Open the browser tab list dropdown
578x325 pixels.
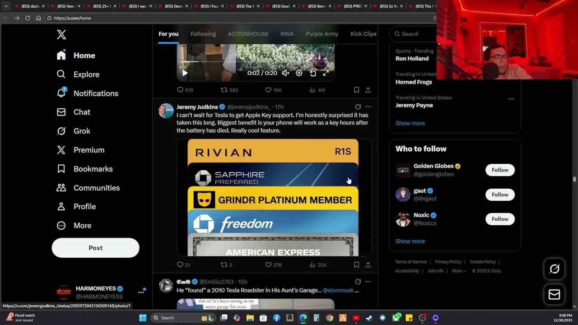tap(5, 6)
